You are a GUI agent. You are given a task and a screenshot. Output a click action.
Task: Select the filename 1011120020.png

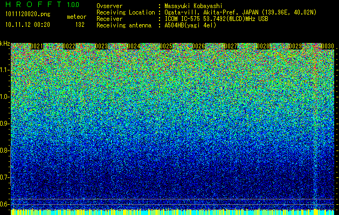coord(28,15)
